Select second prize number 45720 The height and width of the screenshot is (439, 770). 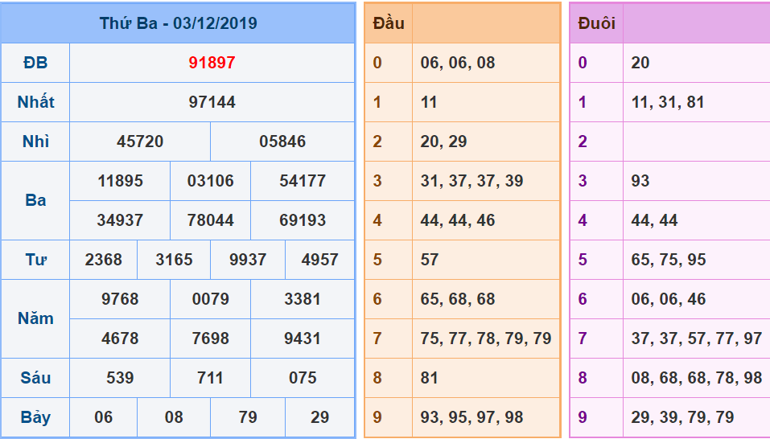140,142
